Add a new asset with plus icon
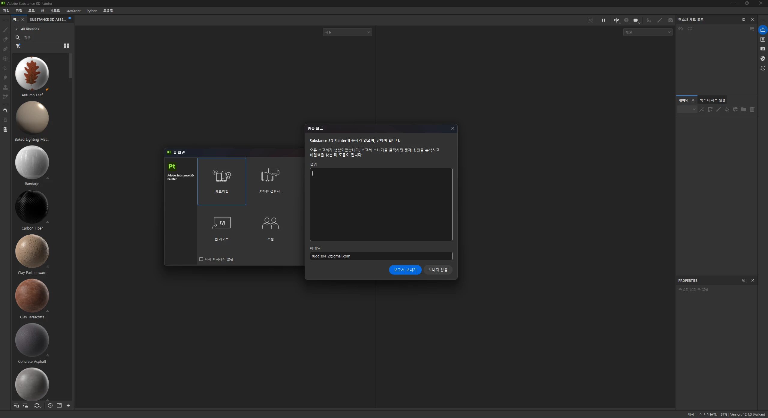Screen dimensions: 768x418 coord(68,405)
